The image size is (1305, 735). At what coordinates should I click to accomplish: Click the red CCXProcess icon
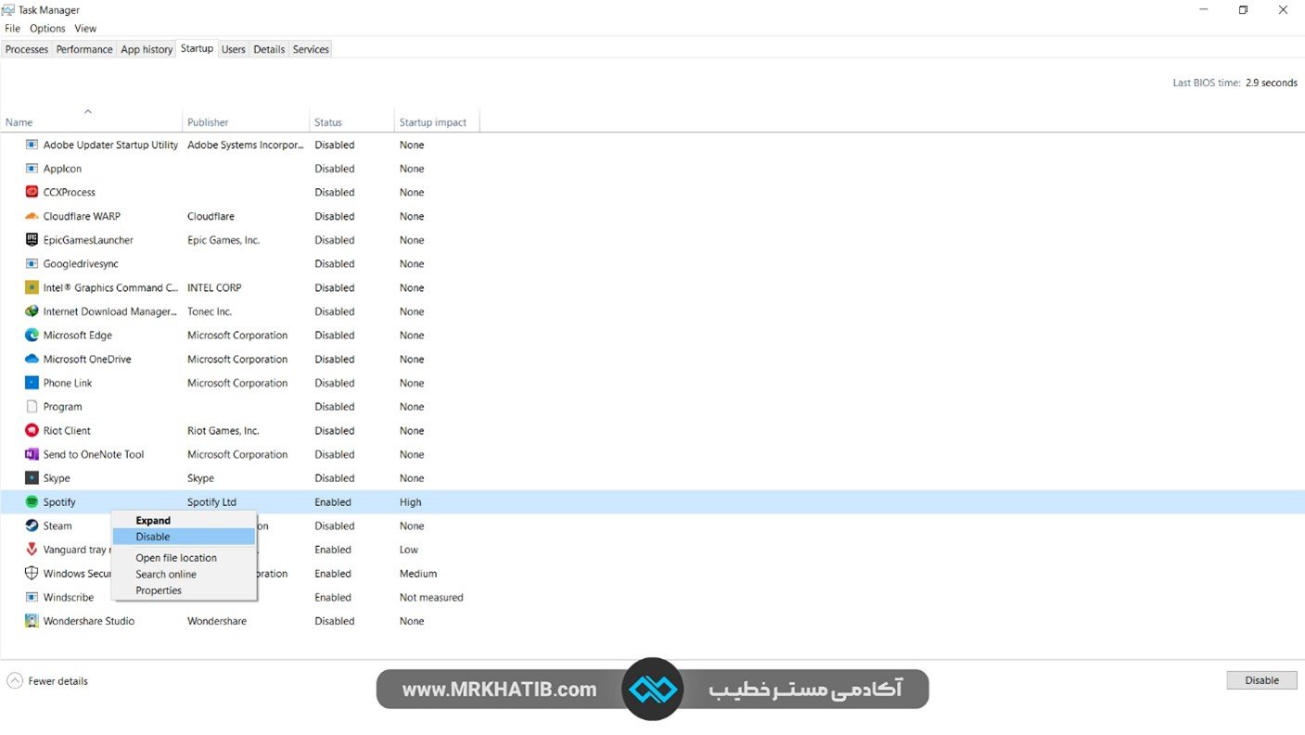pyautogui.click(x=32, y=193)
